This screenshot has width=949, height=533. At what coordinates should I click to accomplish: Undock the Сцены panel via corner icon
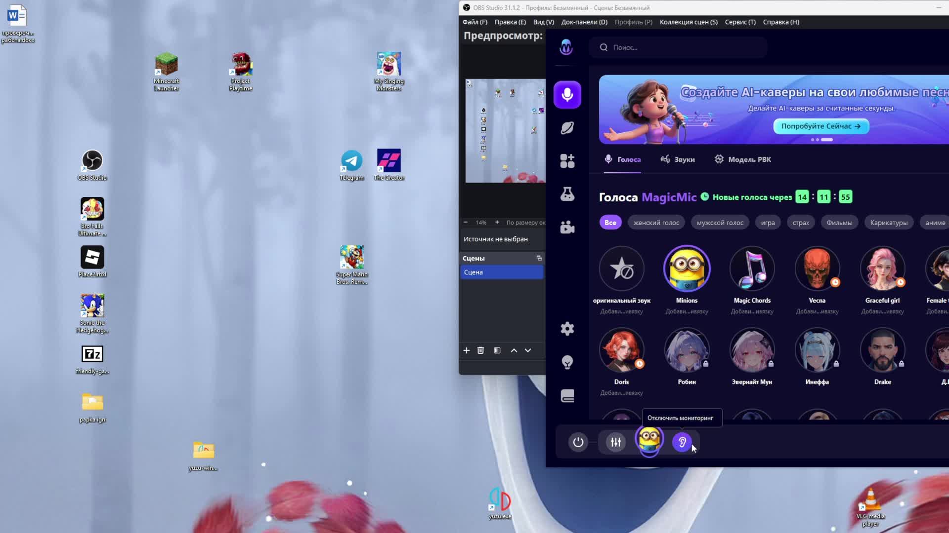(x=539, y=258)
